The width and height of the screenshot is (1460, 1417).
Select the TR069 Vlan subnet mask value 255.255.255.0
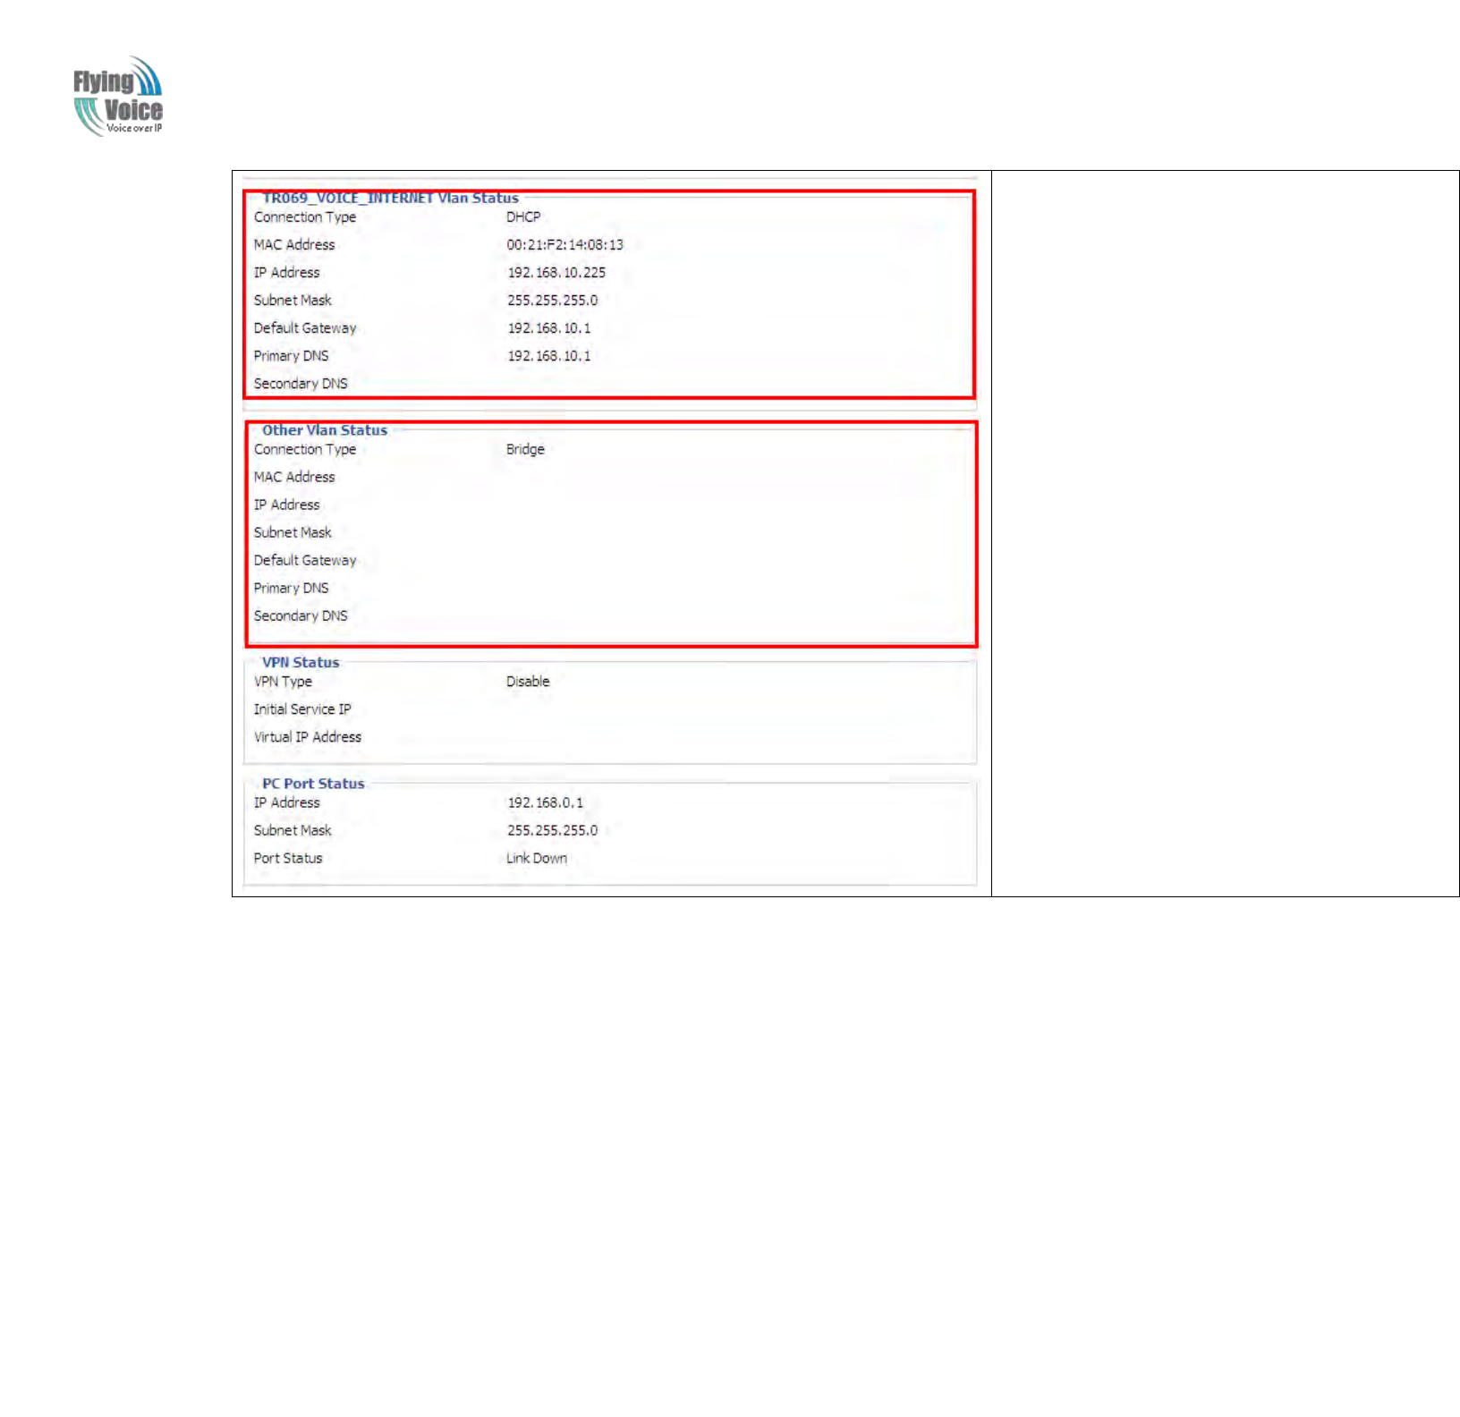coord(552,301)
